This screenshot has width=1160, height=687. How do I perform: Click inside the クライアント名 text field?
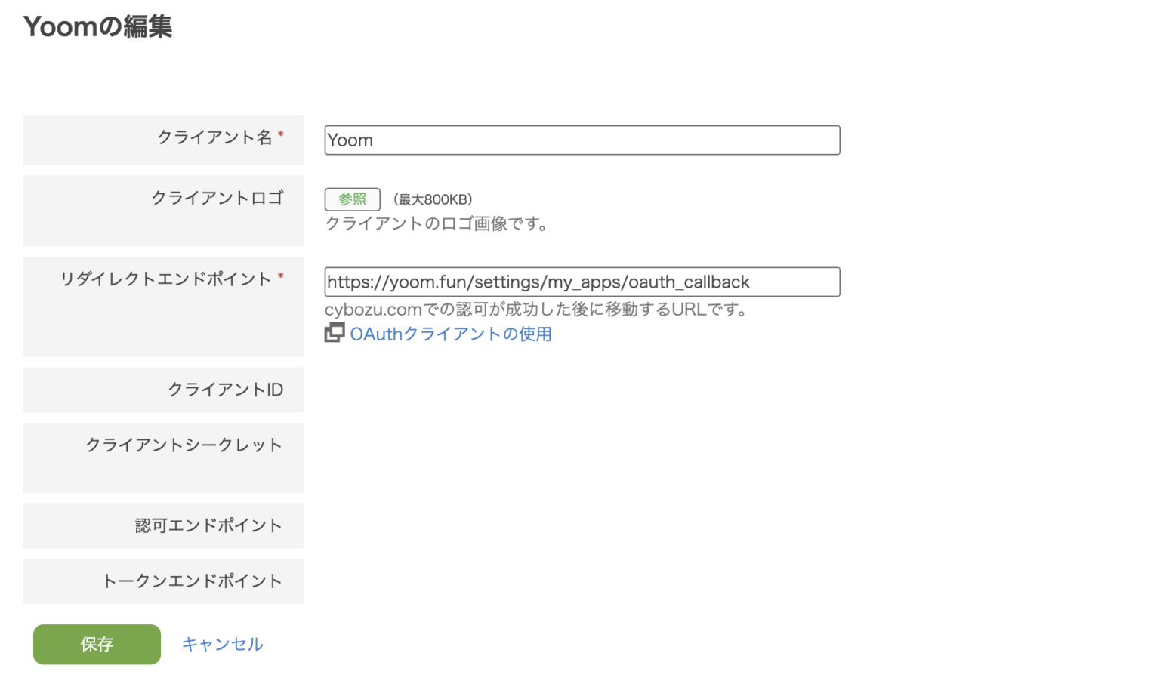(x=582, y=140)
